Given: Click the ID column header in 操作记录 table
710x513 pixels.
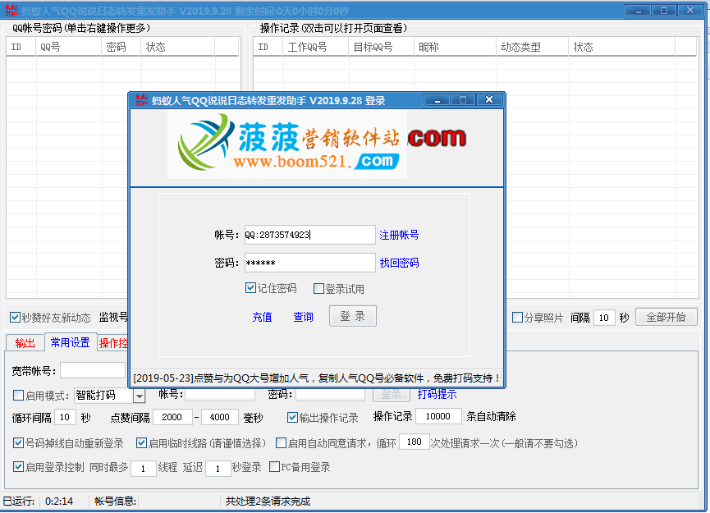Looking at the screenshot, I should coord(268,47).
